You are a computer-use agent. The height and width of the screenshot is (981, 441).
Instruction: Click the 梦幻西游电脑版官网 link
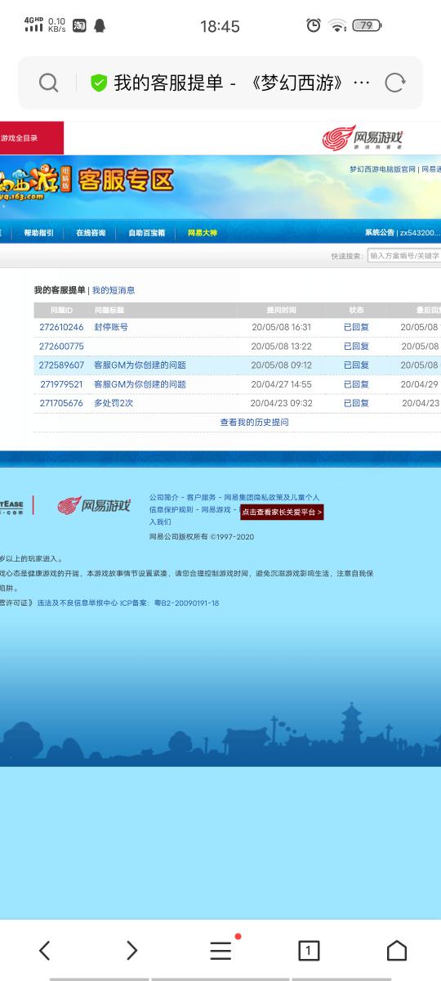(x=382, y=169)
